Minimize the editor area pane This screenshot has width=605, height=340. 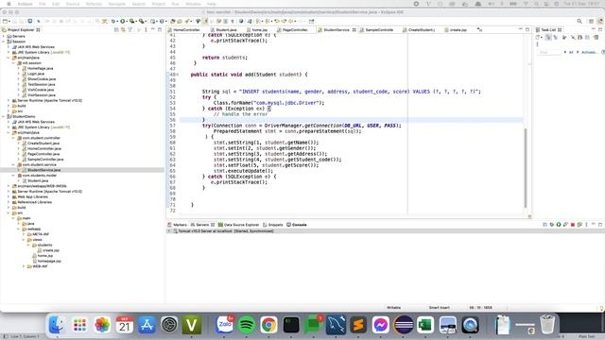(x=520, y=29)
